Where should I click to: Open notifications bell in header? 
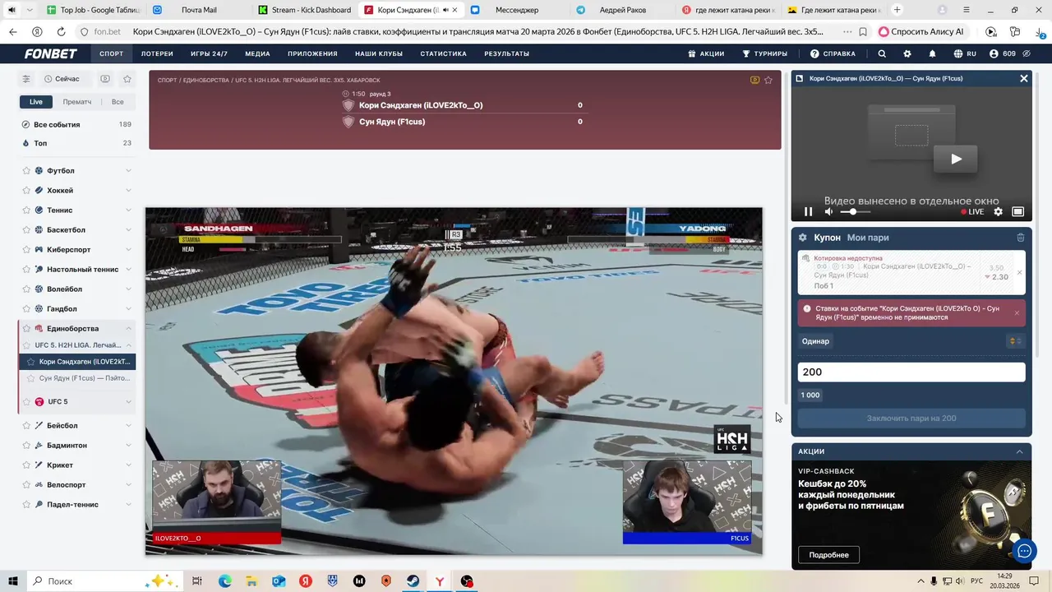pos(932,53)
